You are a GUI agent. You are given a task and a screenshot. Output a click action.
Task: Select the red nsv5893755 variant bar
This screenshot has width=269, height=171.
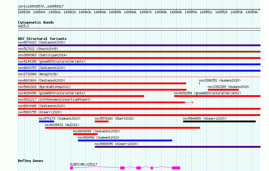[x=139, y=115]
